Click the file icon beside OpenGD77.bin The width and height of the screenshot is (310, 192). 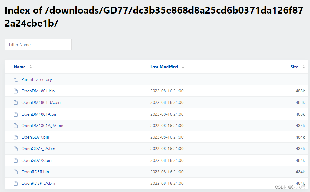(x=16, y=137)
